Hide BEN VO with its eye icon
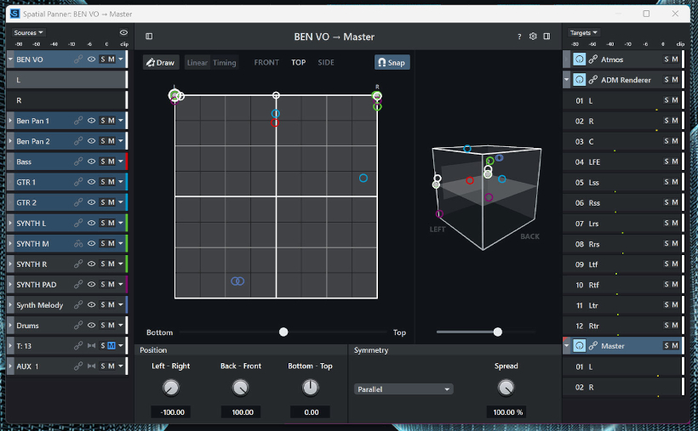Screen dimensions: 698x431 (92, 60)
